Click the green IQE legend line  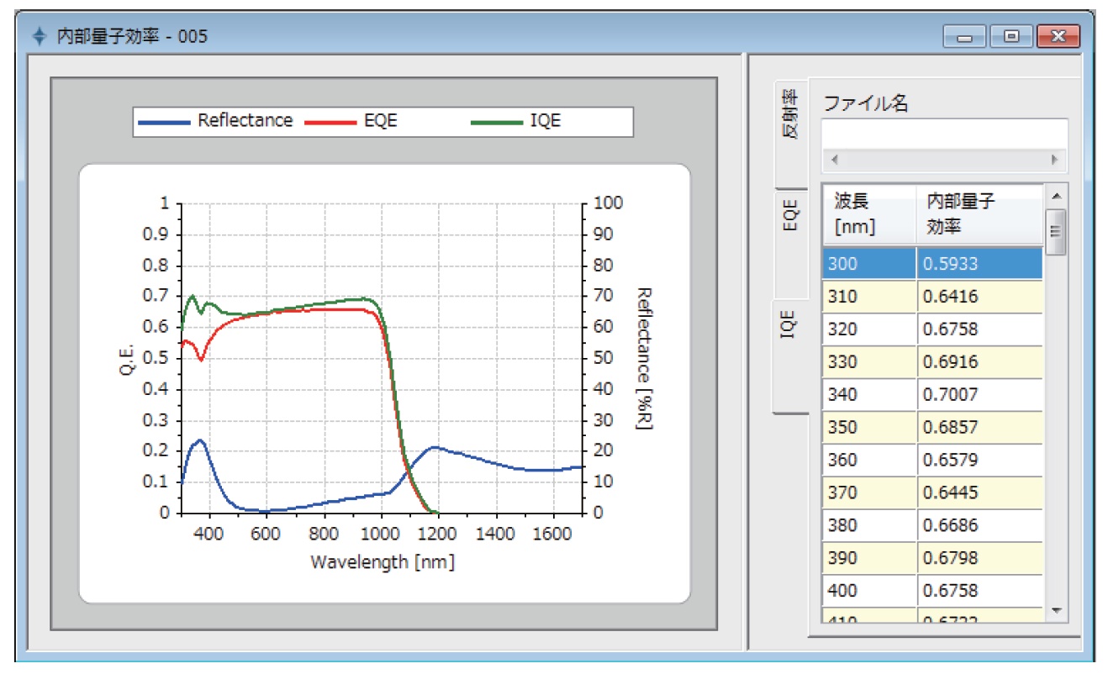pos(496,122)
